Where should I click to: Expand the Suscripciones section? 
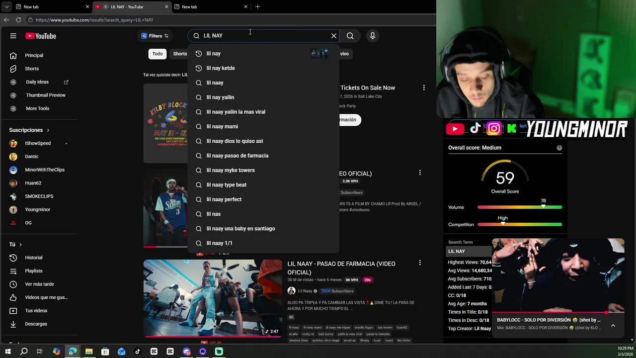[x=29, y=130]
